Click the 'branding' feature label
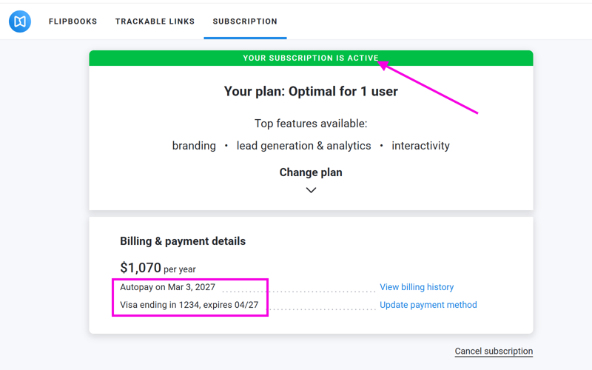The width and height of the screenshot is (592, 370). pyautogui.click(x=194, y=146)
